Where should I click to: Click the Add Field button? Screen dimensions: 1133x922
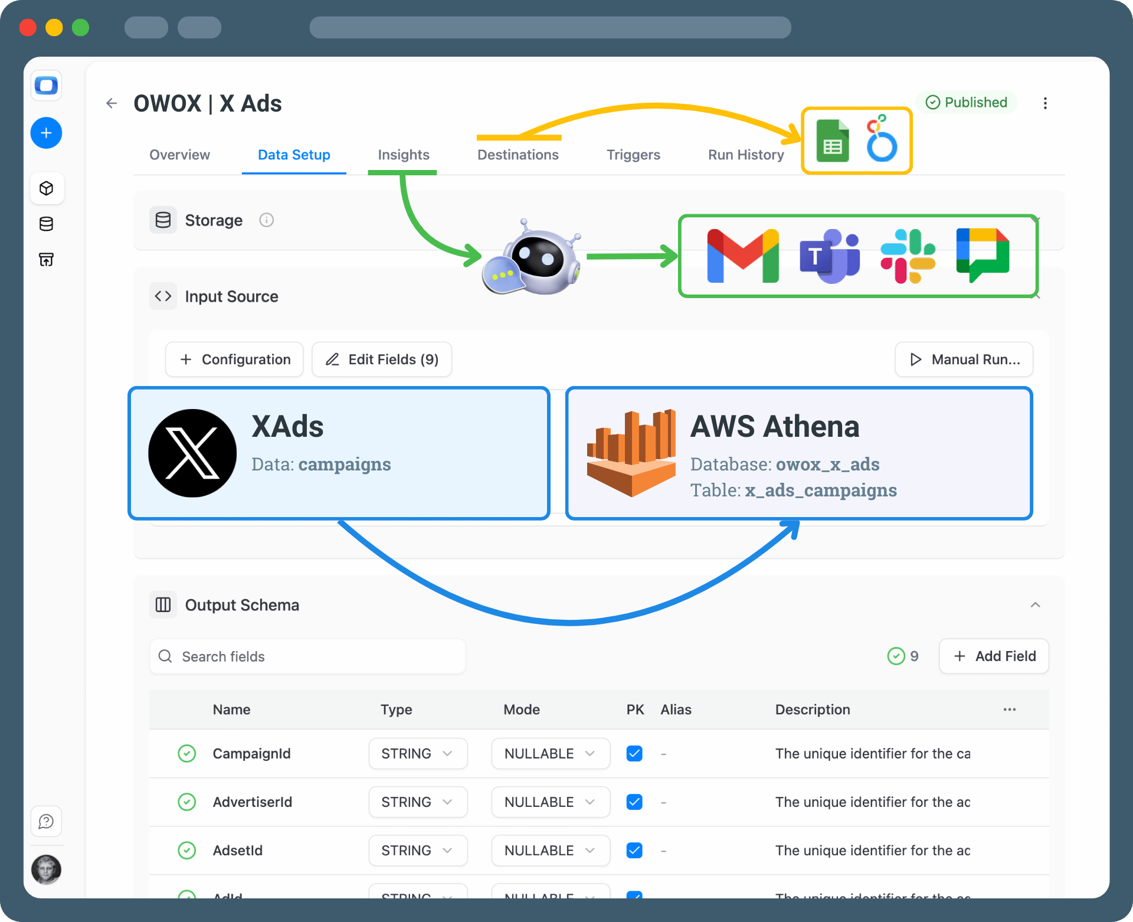994,656
